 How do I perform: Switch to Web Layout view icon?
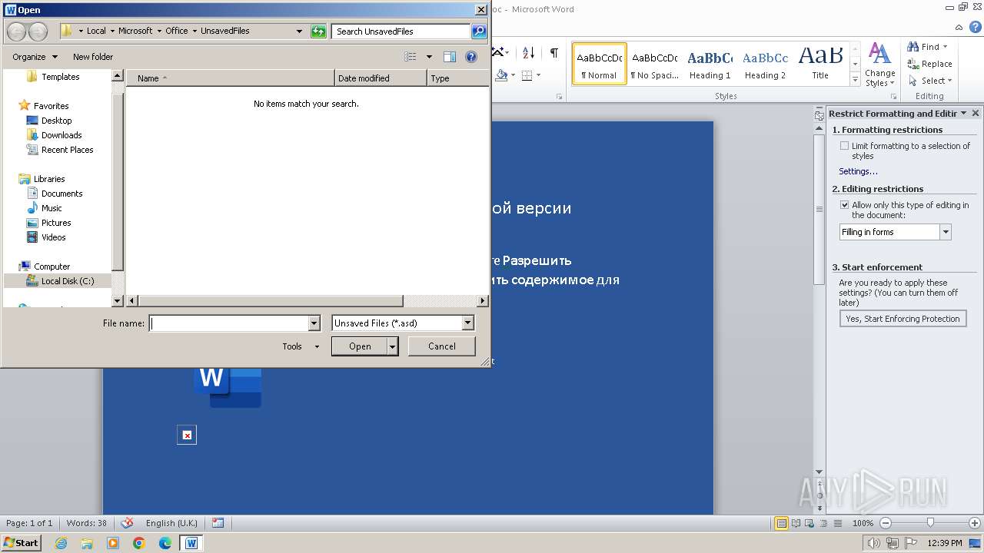click(x=809, y=524)
